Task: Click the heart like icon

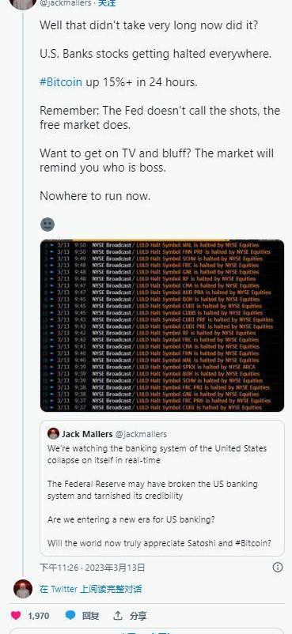Action: tap(16, 615)
